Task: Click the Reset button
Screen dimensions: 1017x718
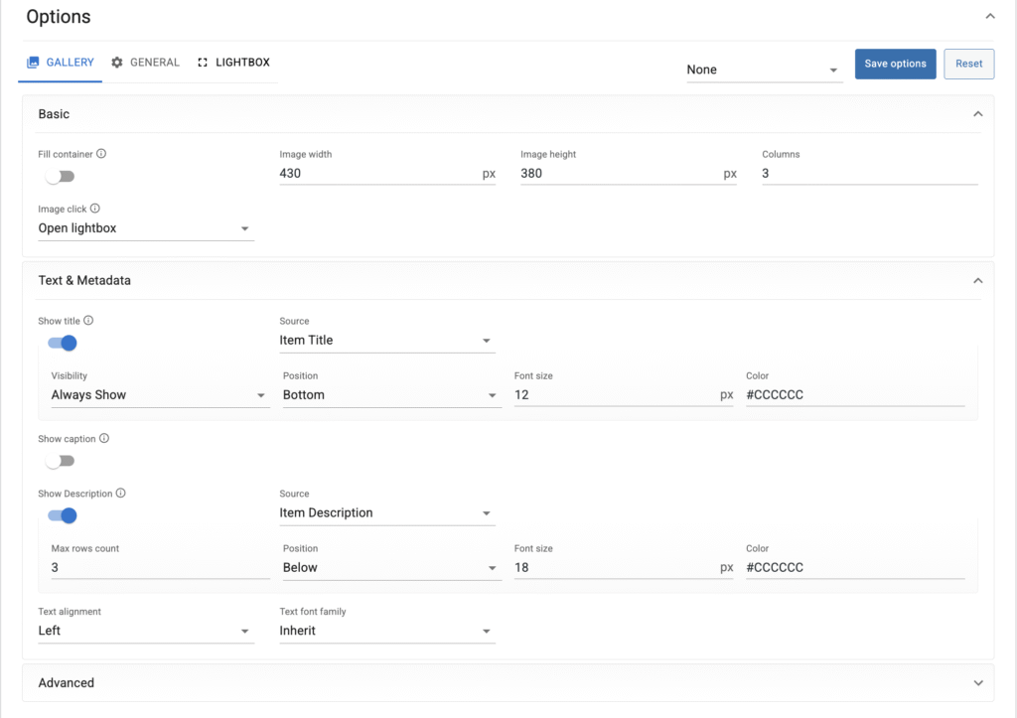Action: 968,64
